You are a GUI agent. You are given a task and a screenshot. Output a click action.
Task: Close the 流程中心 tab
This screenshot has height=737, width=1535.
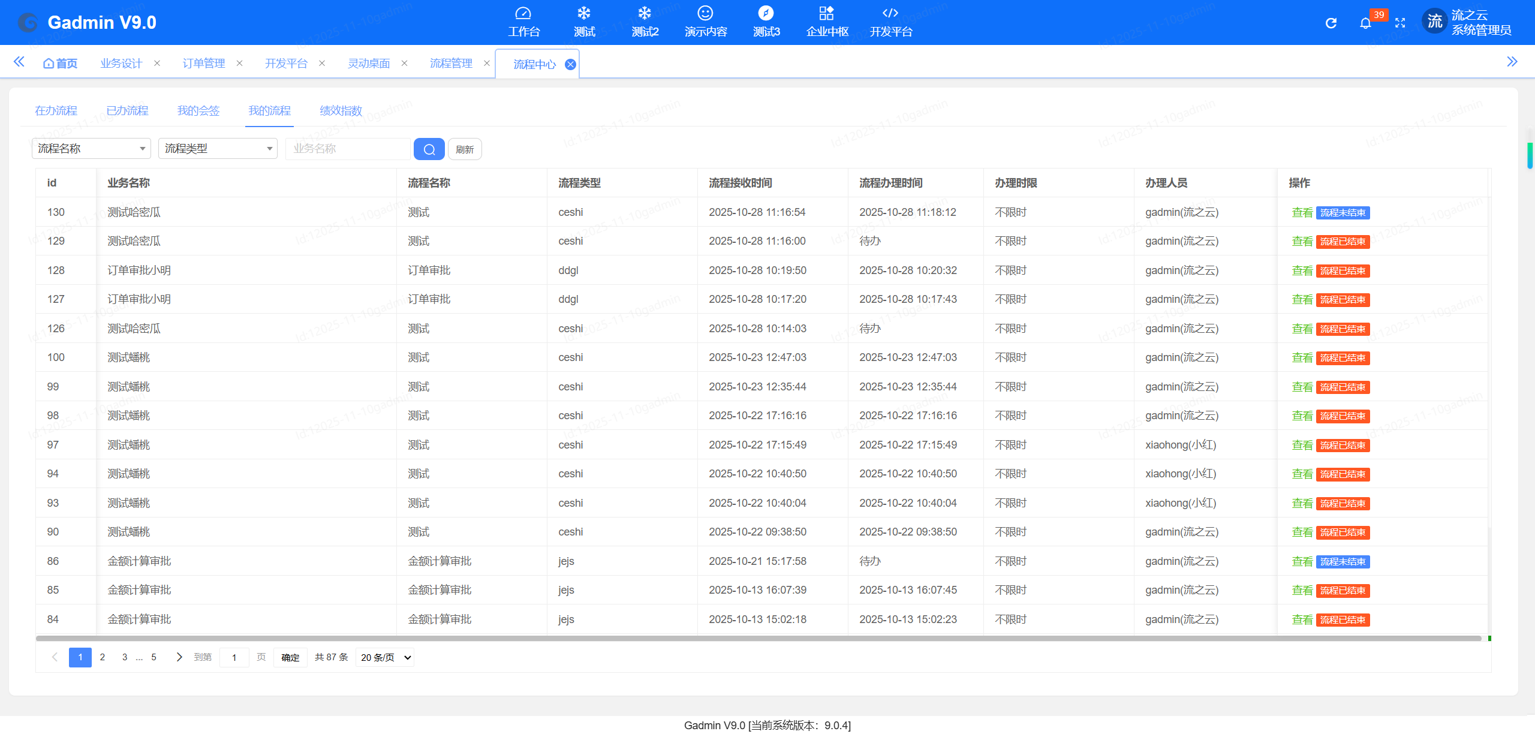click(x=570, y=64)
